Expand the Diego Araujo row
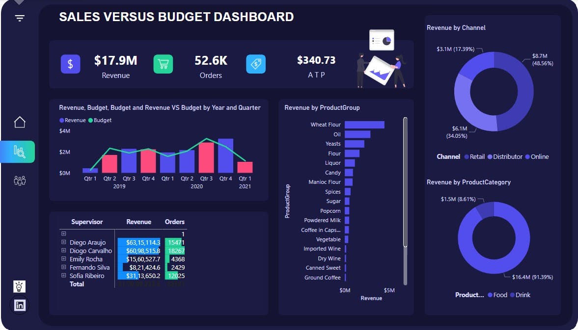 [x=63, y=242]
